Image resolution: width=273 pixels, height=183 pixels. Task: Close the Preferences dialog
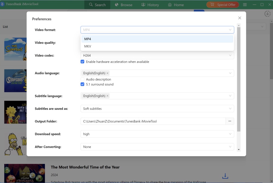pyautogui.click(x=240, y=18)
